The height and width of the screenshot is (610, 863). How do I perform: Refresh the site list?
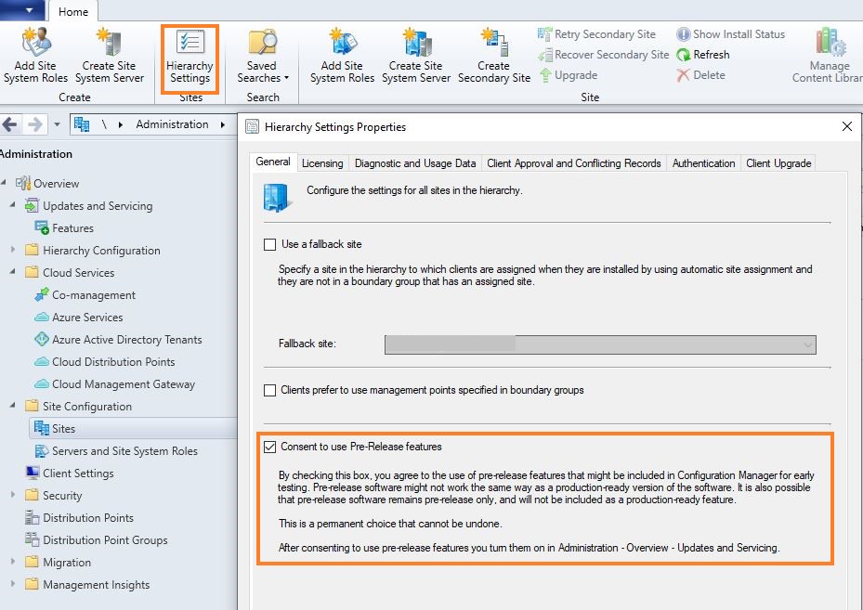click(703, 55)
